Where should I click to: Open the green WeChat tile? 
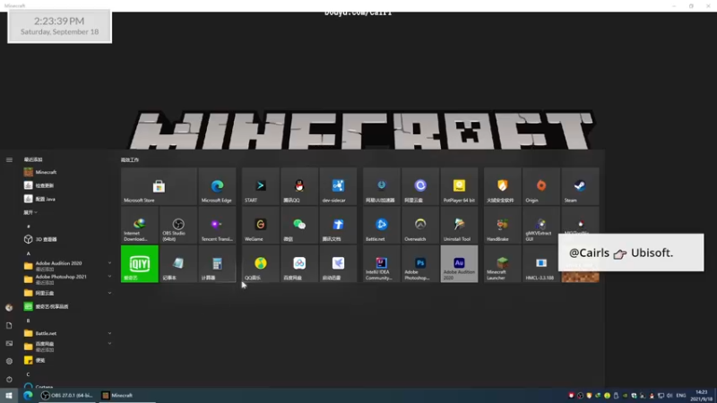point(299,225)
